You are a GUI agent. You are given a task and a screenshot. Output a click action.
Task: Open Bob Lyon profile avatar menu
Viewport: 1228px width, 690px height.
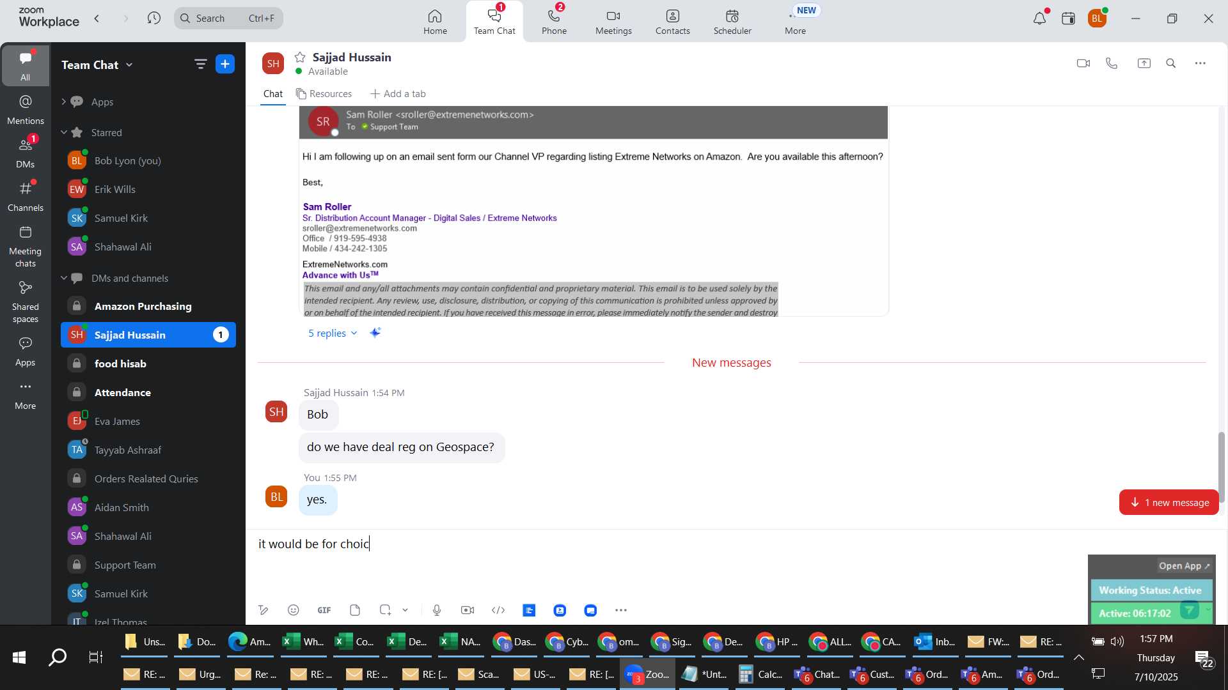(1098, 19)
